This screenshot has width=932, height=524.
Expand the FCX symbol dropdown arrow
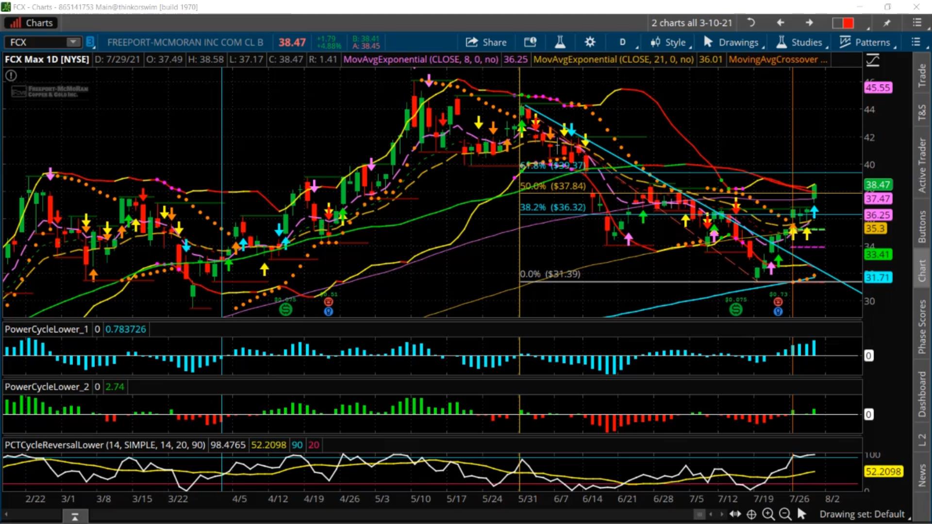73,42
